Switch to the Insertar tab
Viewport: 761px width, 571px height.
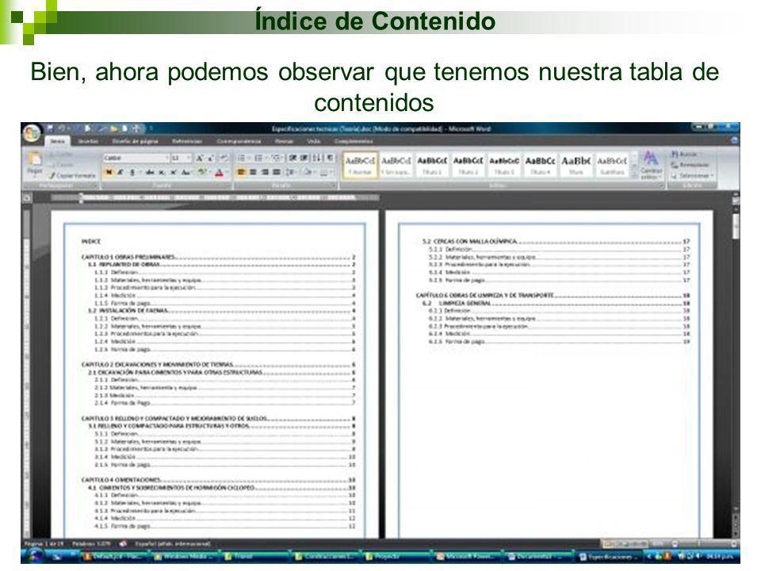(x=88, y=141)
